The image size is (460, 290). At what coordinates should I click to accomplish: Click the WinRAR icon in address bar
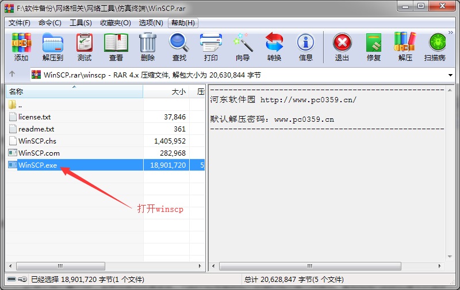point(36,75)
